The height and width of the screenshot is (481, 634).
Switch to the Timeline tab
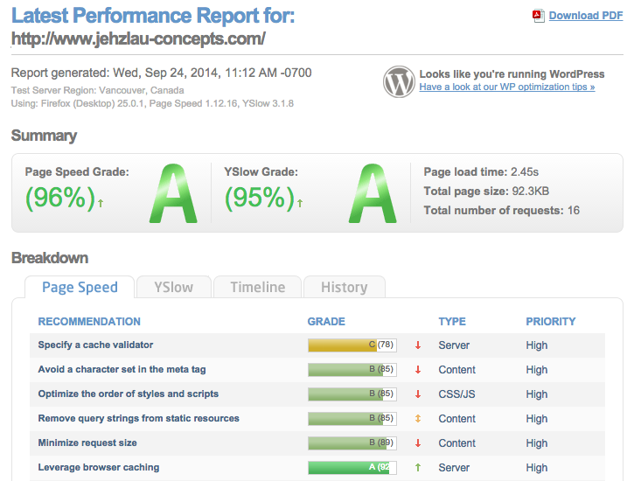[258, 287]
